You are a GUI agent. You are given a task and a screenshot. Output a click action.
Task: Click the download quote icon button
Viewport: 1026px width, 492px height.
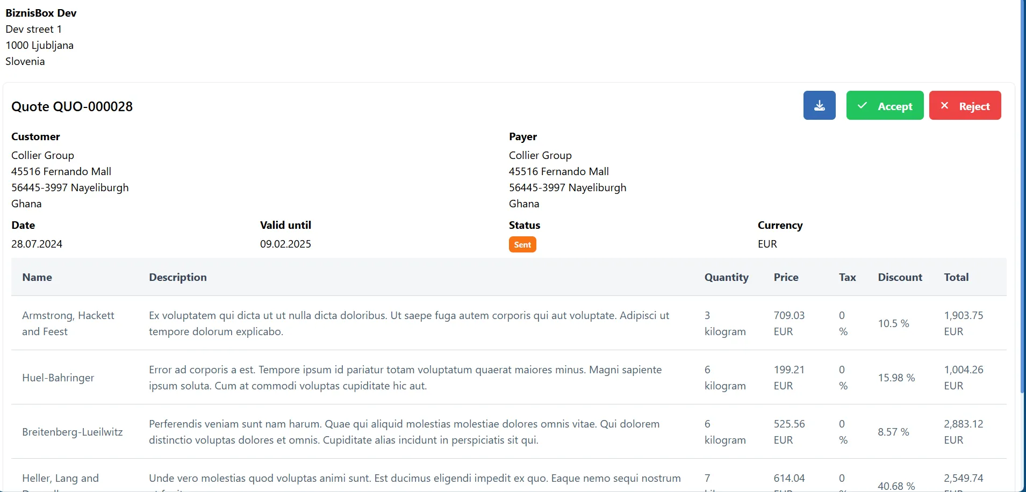point(819,105)
